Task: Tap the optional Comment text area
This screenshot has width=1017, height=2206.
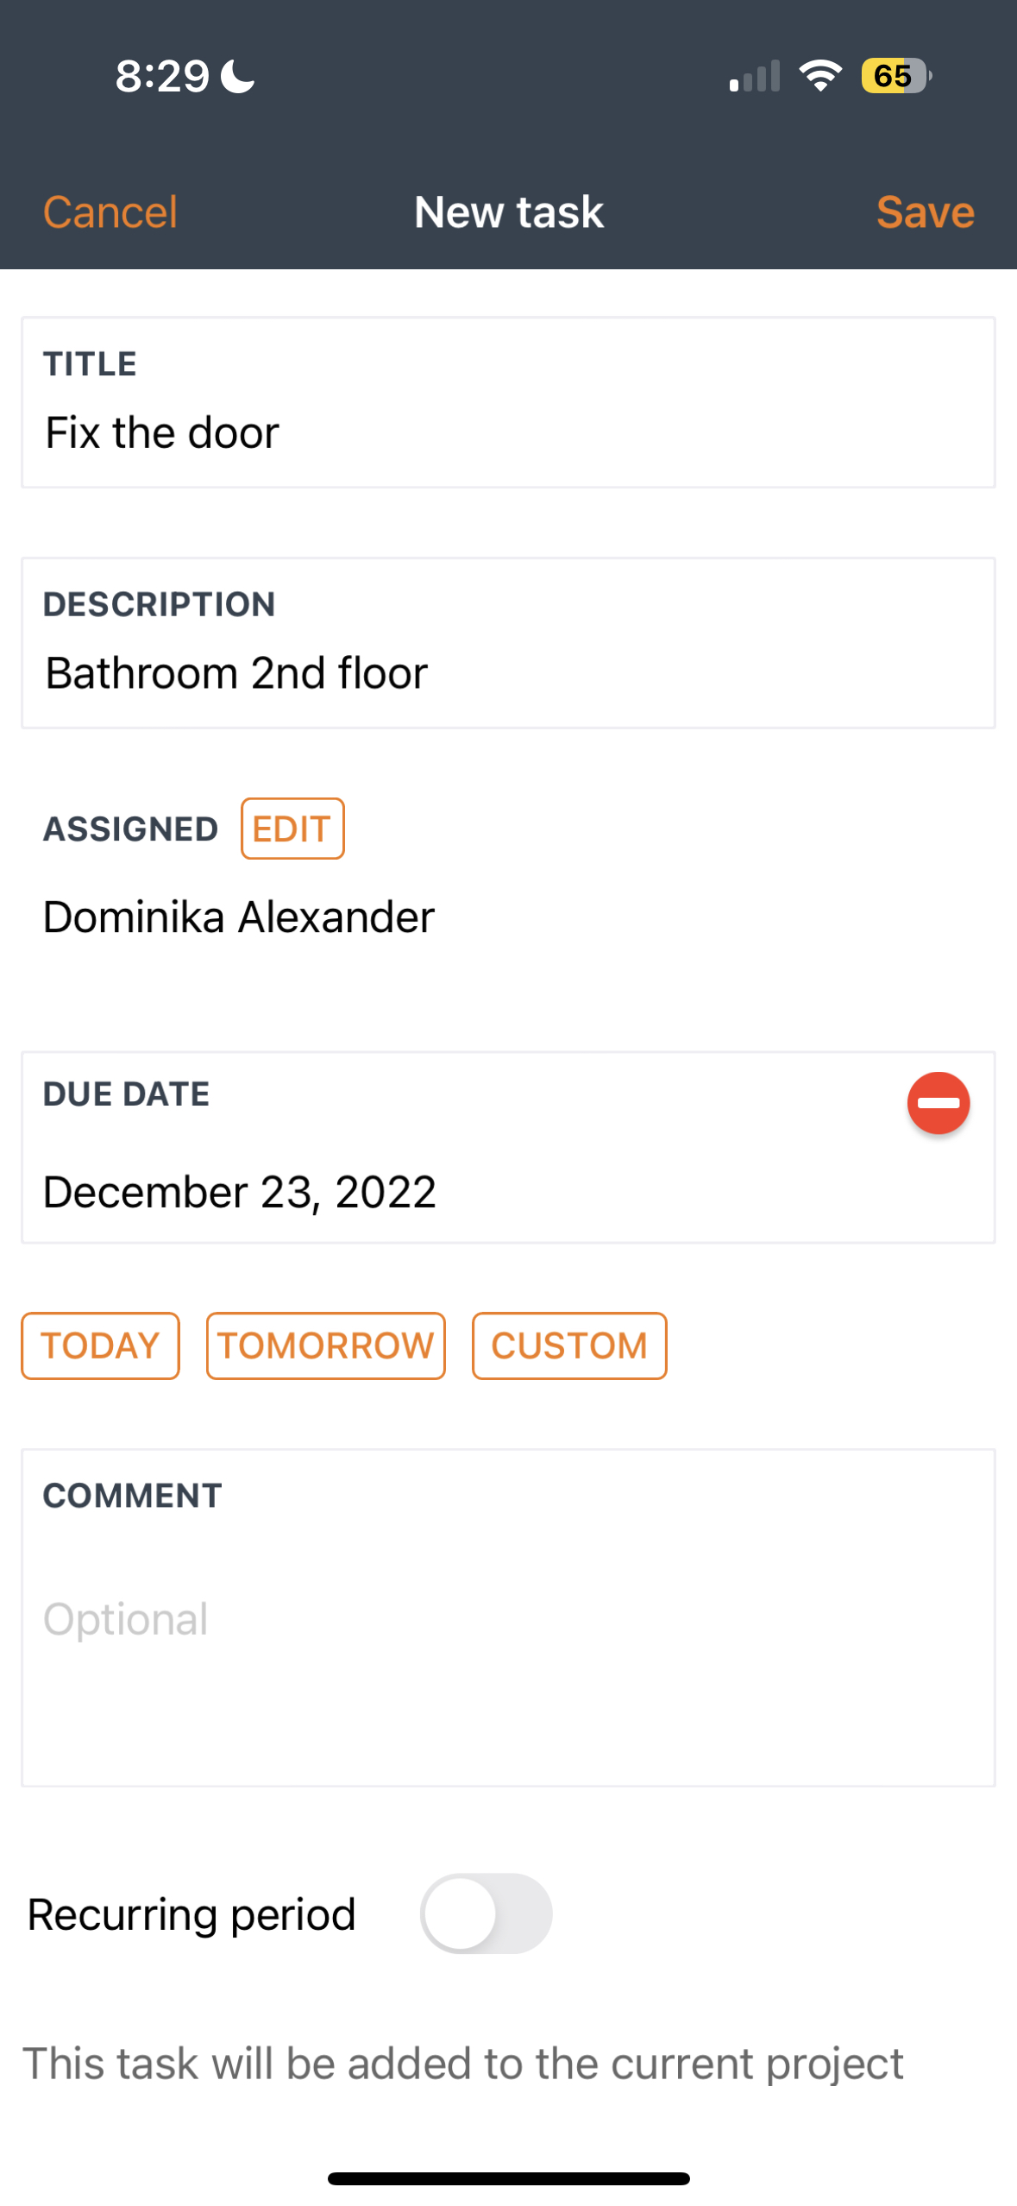Action: (x=508, y=1617)
